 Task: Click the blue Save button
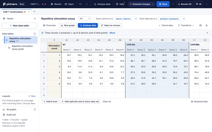pos(163,4)
